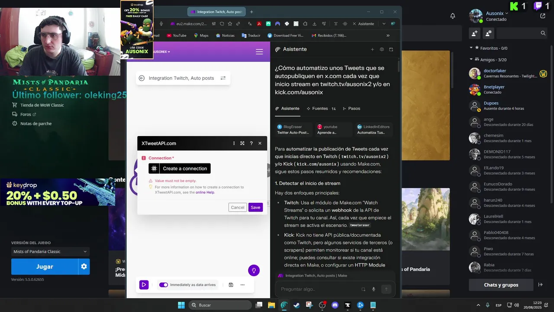The image size is (554, 312).
Task: Expand the XTweetAPI dialog to fullscreen
Action: (x=242, y=143)
